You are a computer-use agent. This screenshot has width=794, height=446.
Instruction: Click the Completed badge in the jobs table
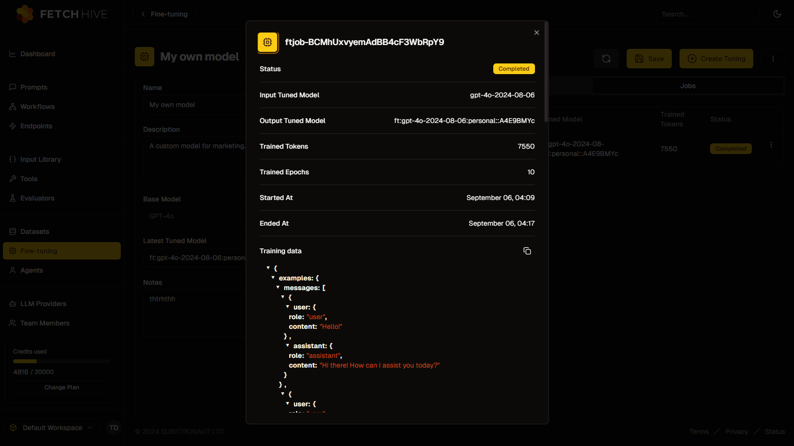[x=730, y=149]
